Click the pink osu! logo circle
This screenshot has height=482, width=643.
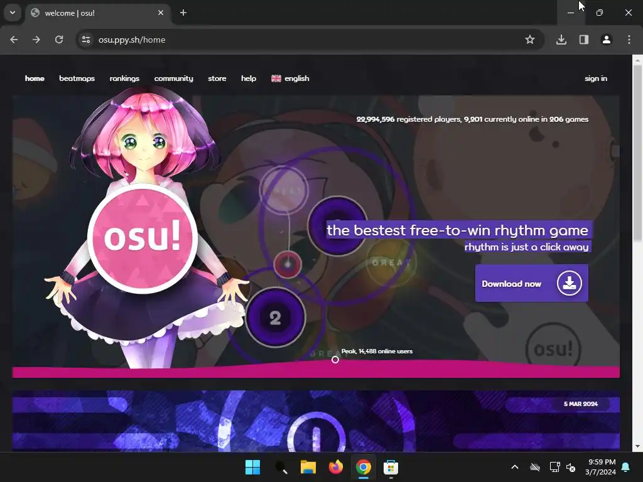pyautogui.click(x=143, y=238)
